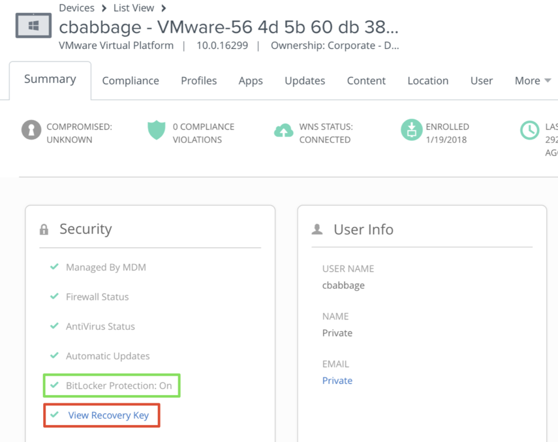Image resolution: width=558 pixels, height=442 pixels.
Task: Open the Profiles tab
Action: coord(198,81)
